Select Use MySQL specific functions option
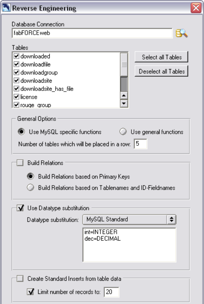The height and width of the screenshot is (304, 204). [21, 132]
